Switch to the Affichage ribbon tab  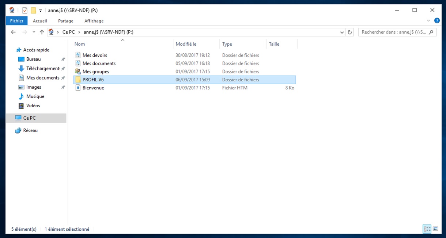[x=94, y=21]
